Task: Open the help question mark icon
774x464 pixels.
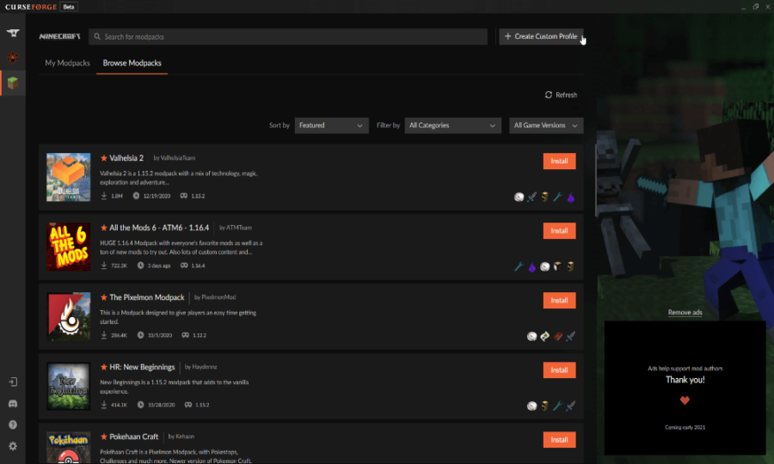Action: [13, 424]
